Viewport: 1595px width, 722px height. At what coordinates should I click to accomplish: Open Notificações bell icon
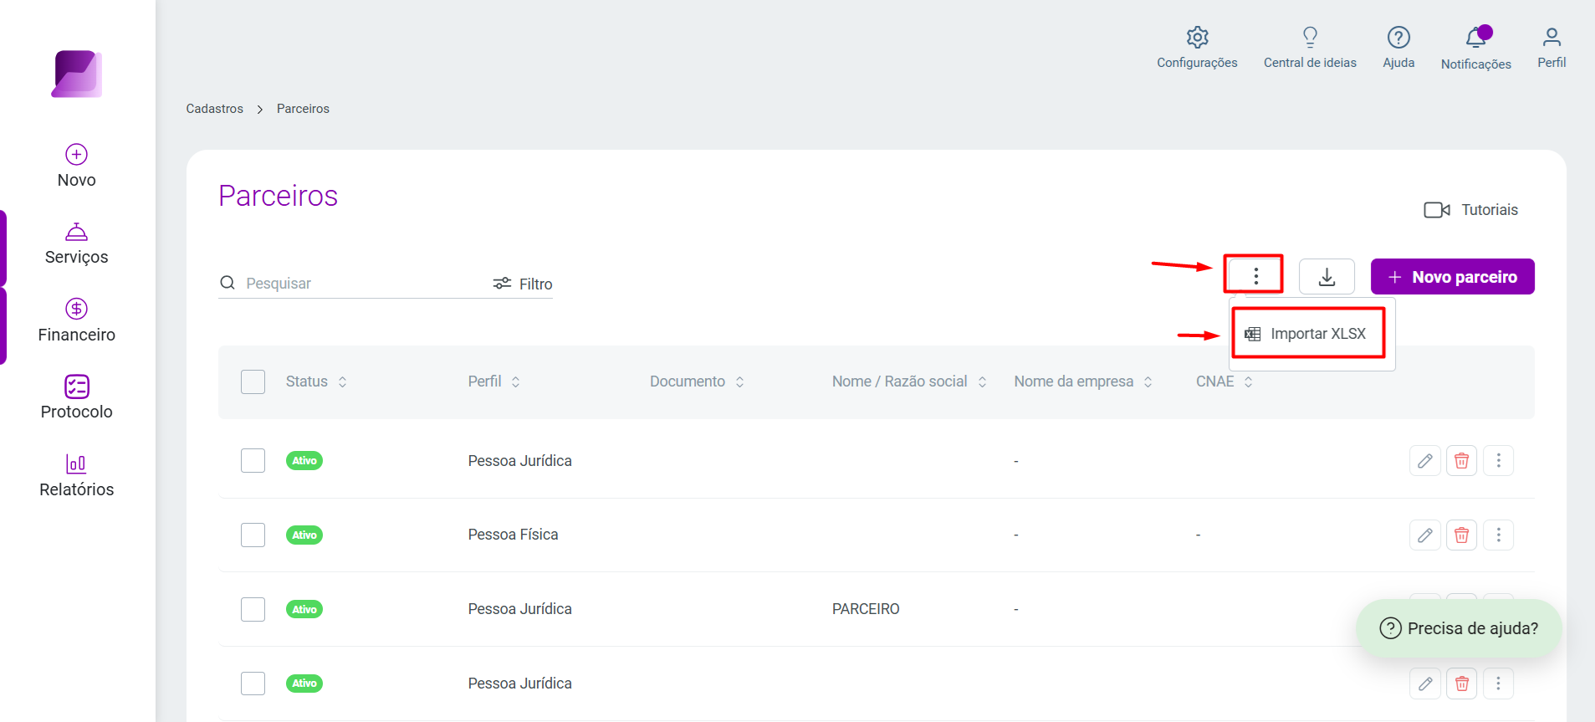(1476, 38)
